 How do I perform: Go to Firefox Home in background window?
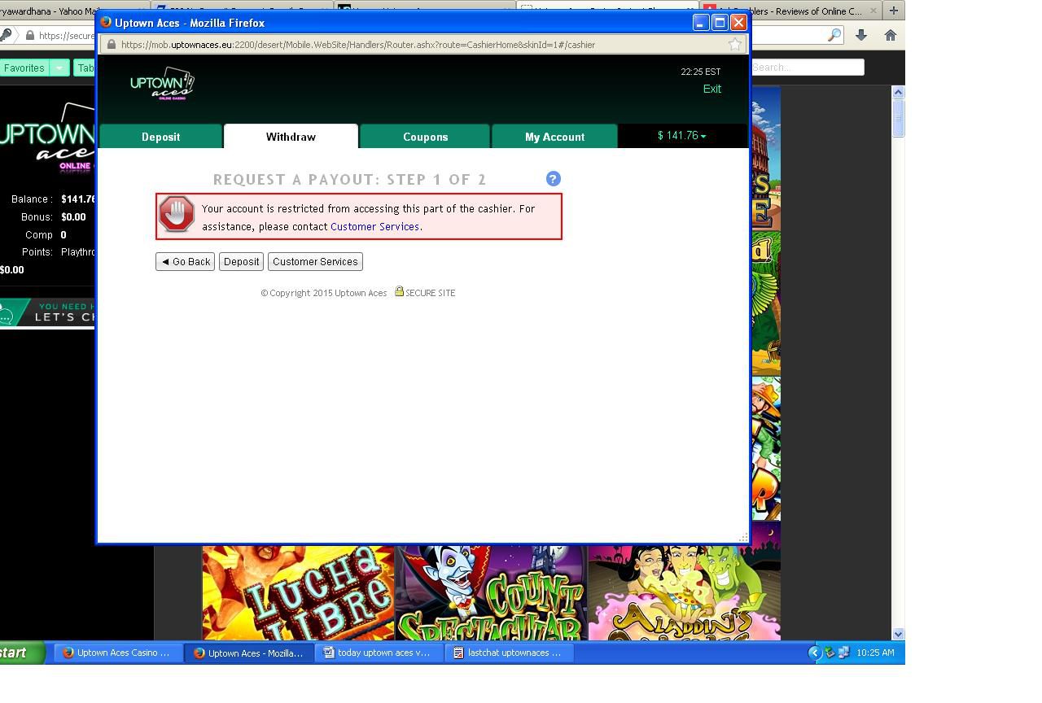point(891,35)
